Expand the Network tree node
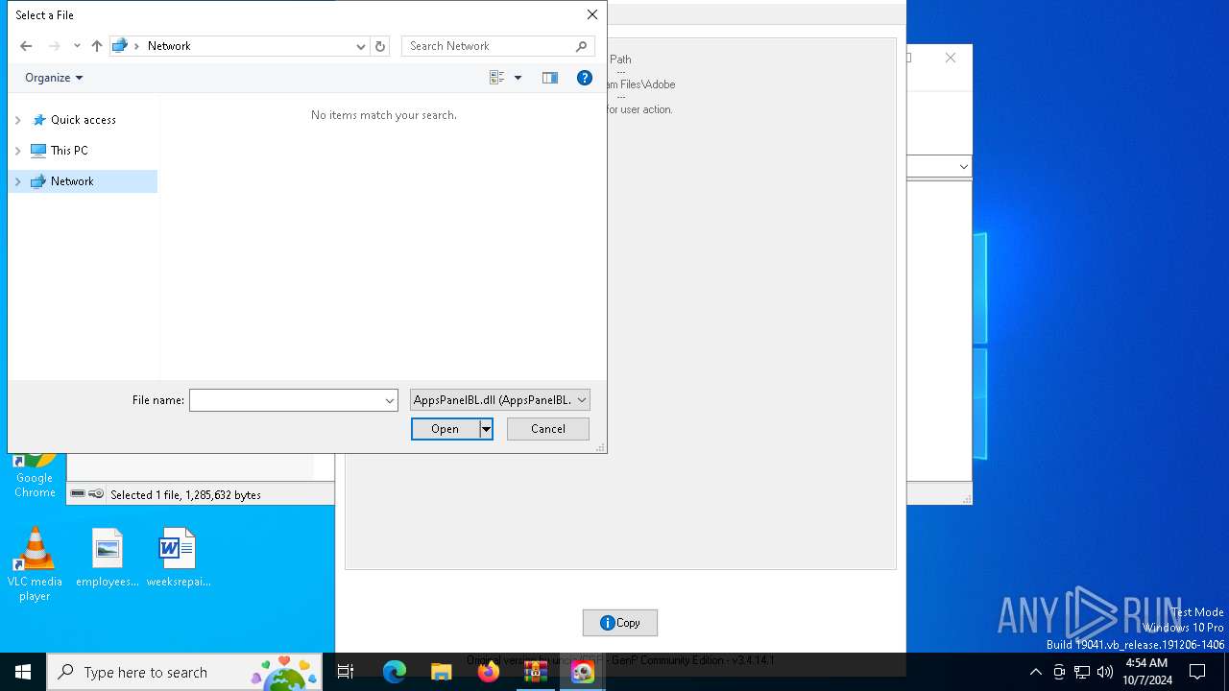1229x691 pixels. point(17,181)
